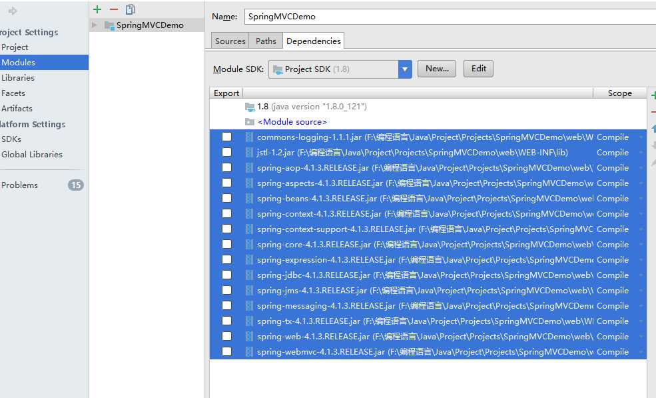Image resolution: width=656 pixels, height=398 pixels.
Task: Click the jar icon of spring-core-4.1.3.RELEASE.jar
Action: pyautogui.click(x=249, y=244)
